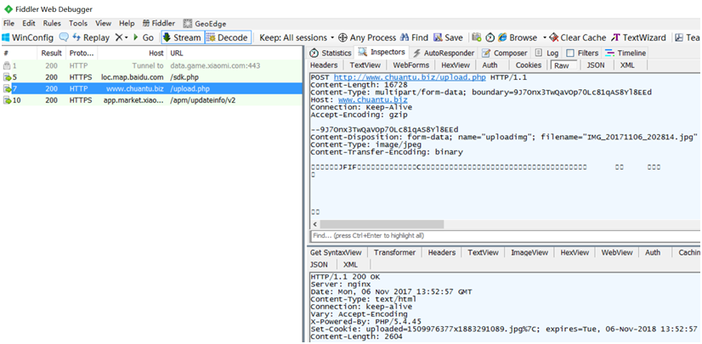Select the request WebForms tab
The image size is (702, 344).
click(x=411, y=65)
